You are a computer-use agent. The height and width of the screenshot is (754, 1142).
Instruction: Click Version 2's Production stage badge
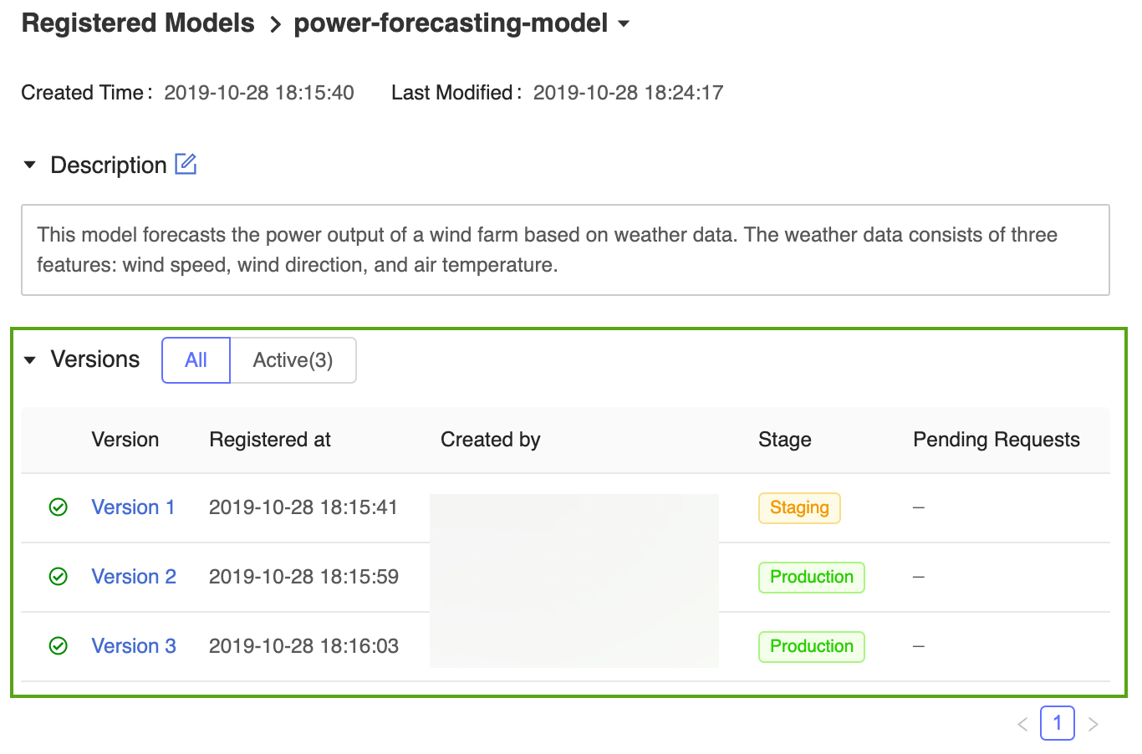click(x=811, y=578)
